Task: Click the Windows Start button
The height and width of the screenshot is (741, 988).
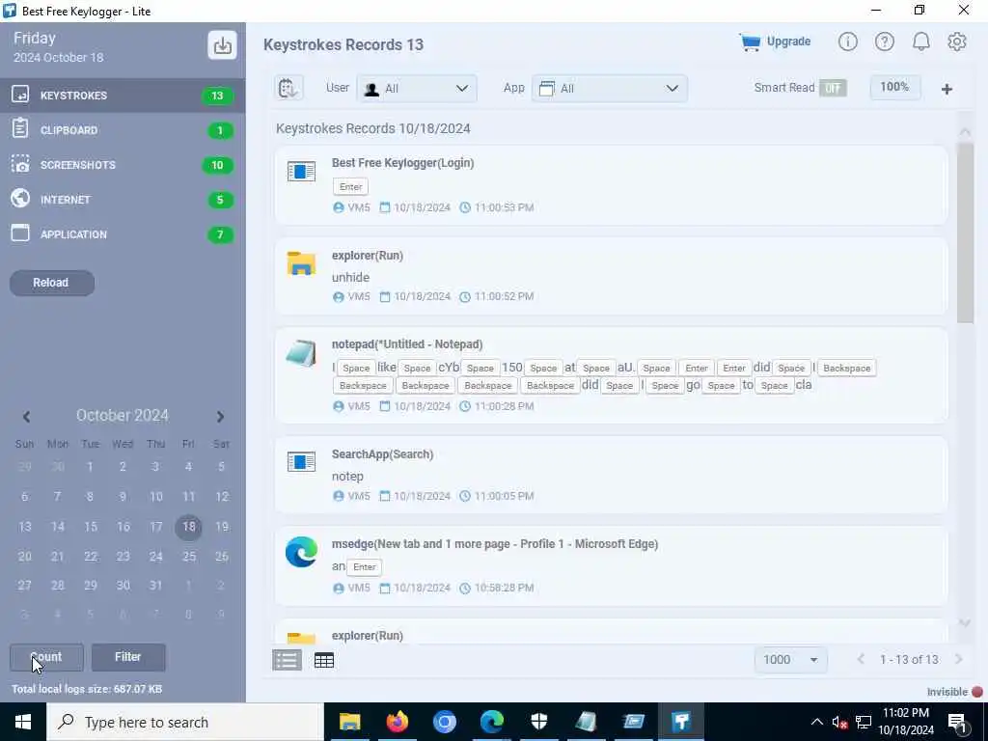Action: pos(23,722)
